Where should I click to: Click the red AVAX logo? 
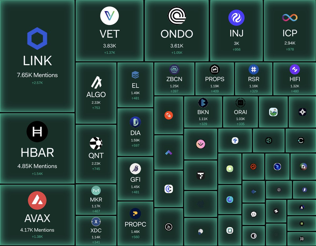pyautogui.click(x=37, y=201)
